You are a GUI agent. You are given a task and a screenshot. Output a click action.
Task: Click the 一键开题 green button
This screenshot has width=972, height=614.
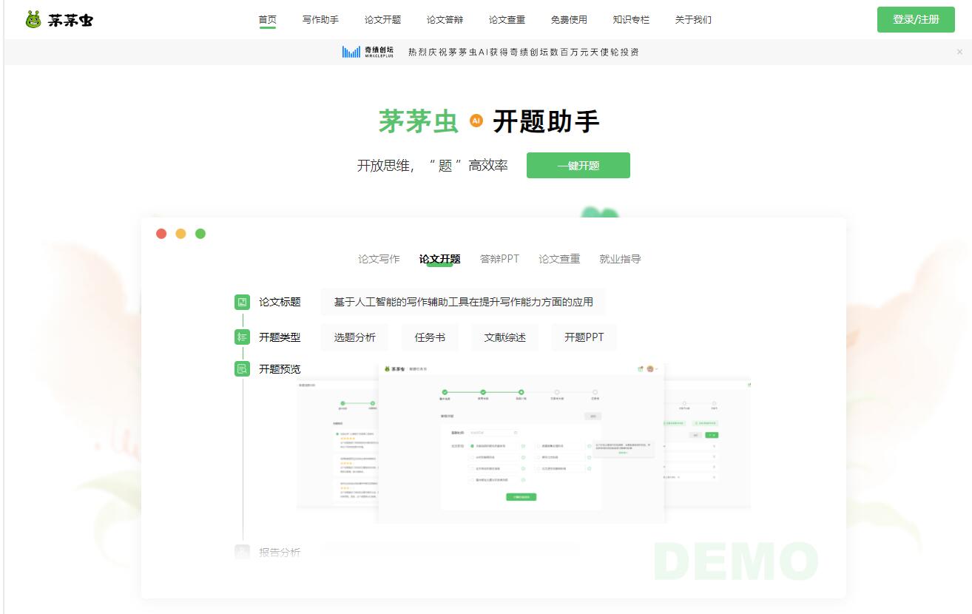(578, 166)
